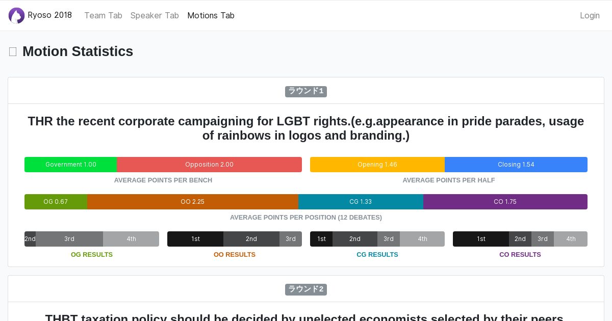Switch to the Motions Tab
612x321 pixels.
211,15
